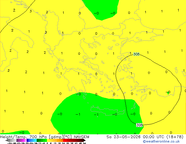Click the grey arrow end of the color scale

tap(7, 140)
